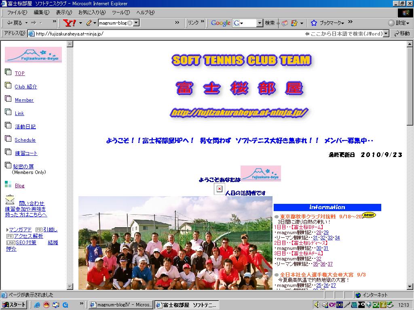Open the Club 紹介 link

pos(26,86)
